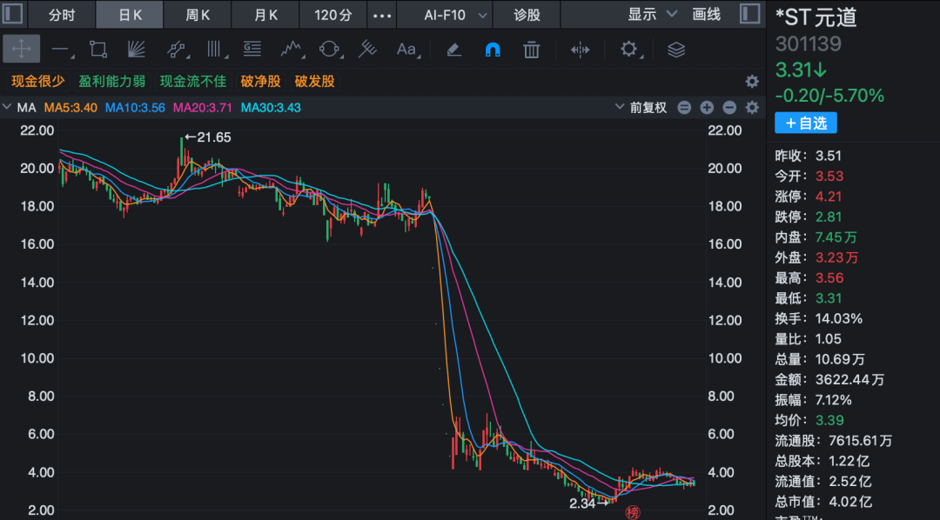Viewport: 940px width, 520px height.
Task: Click the current price 3.31
Action: pos(802,70)
